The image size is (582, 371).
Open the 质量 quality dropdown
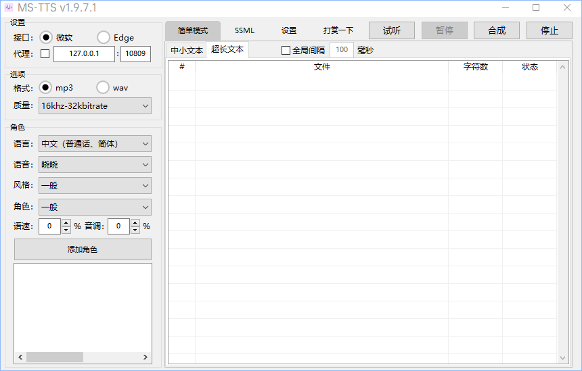(95, 106)
